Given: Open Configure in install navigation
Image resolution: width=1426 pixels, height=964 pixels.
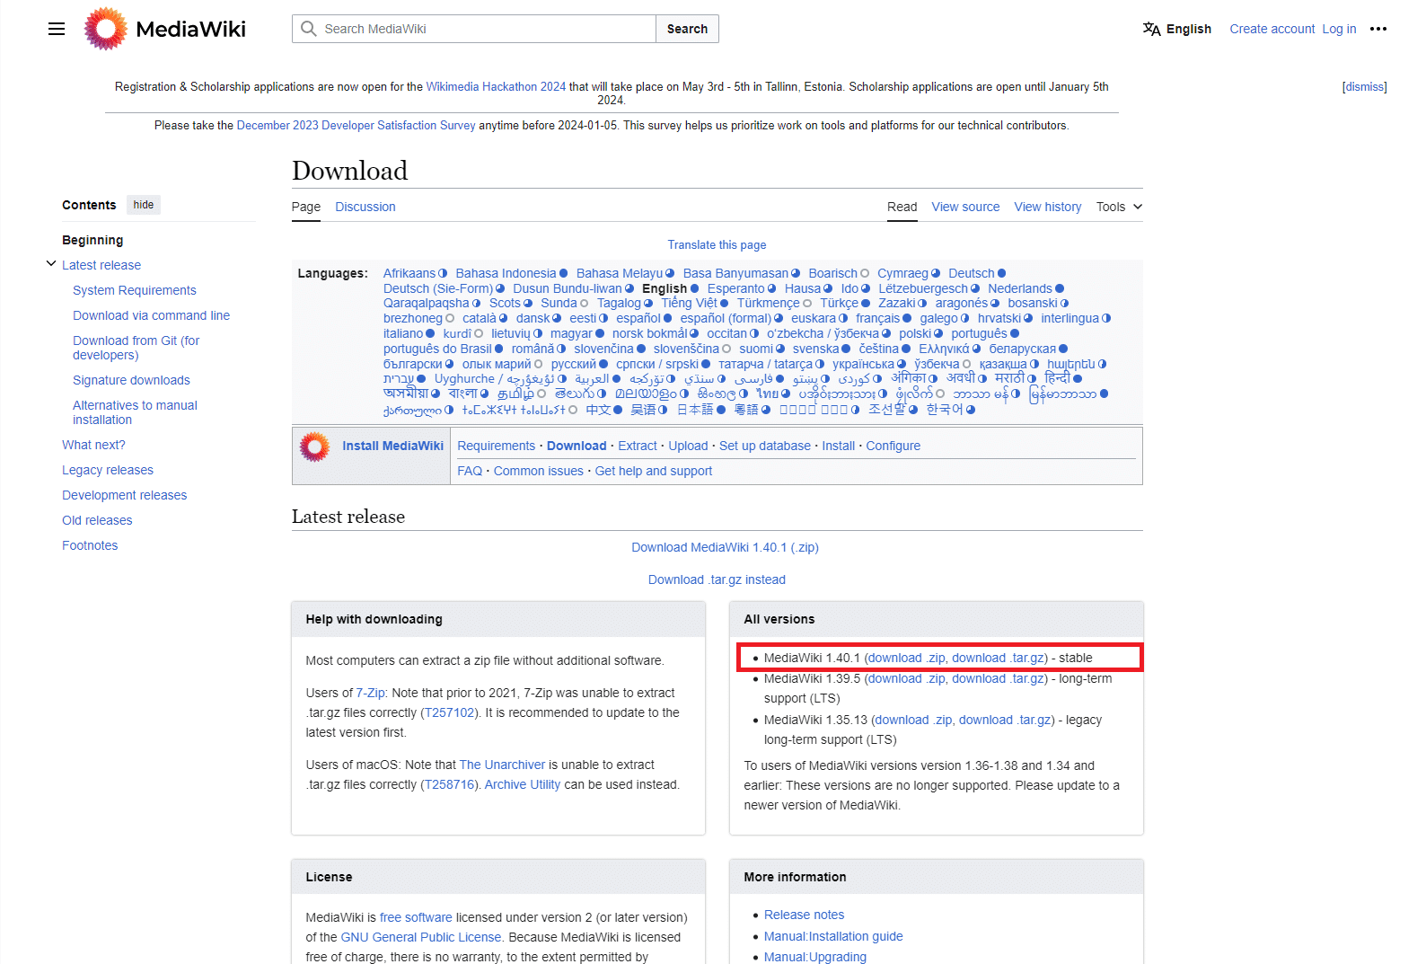Looking at the screenshot, I should click(893, 446).
